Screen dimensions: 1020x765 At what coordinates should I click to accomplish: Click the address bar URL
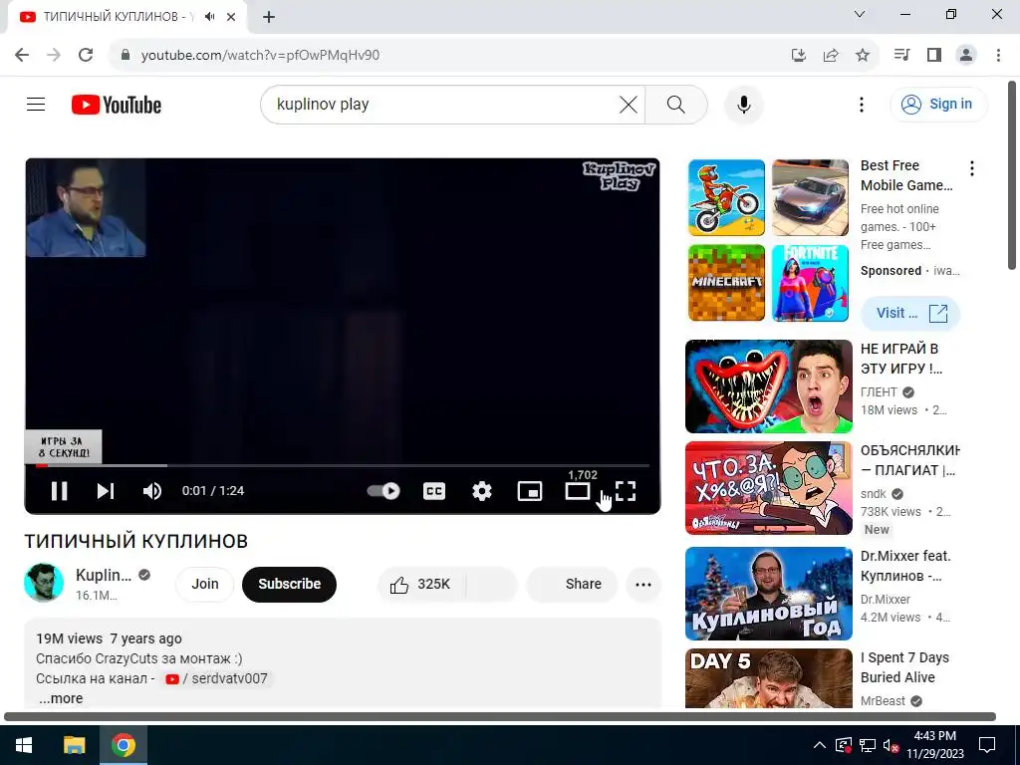pyautogui.click(x=260, y=56)
